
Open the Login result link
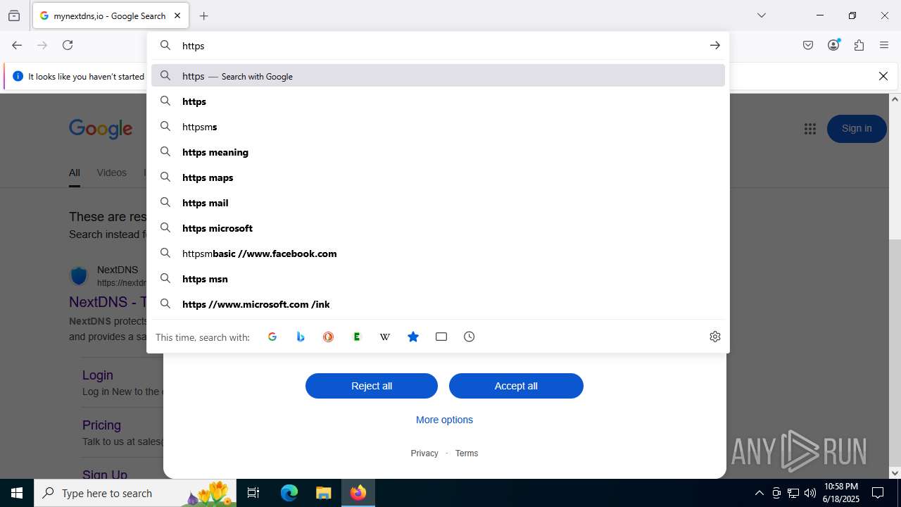point(98,375)
